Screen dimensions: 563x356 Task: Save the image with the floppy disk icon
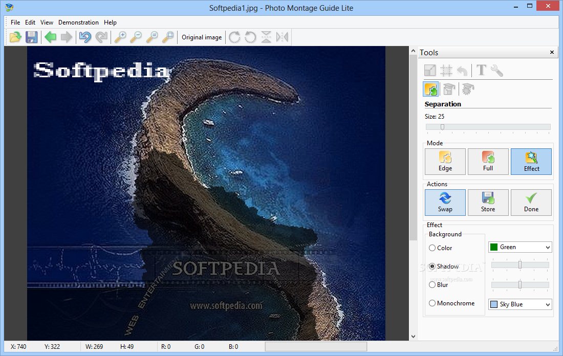32,37
